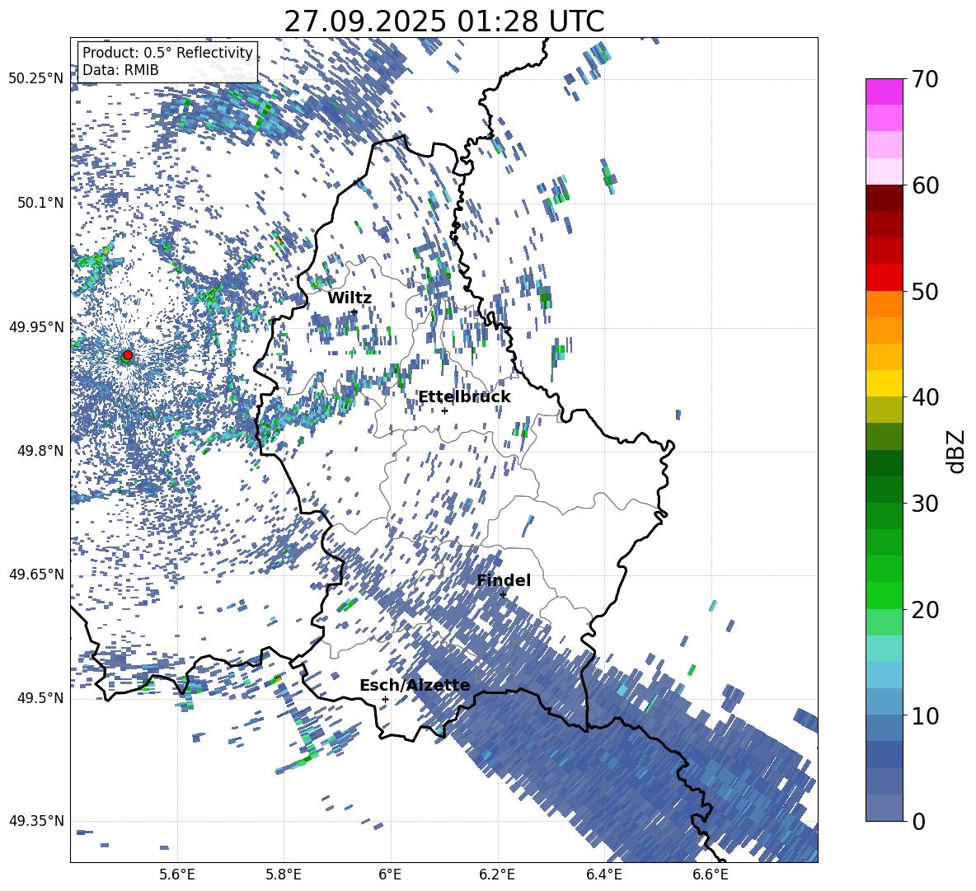Click the bright green colorbar segment at 20

884,595
